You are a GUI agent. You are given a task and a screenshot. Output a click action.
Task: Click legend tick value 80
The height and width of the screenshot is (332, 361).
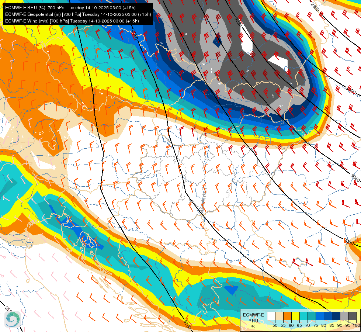pos(324,325)
